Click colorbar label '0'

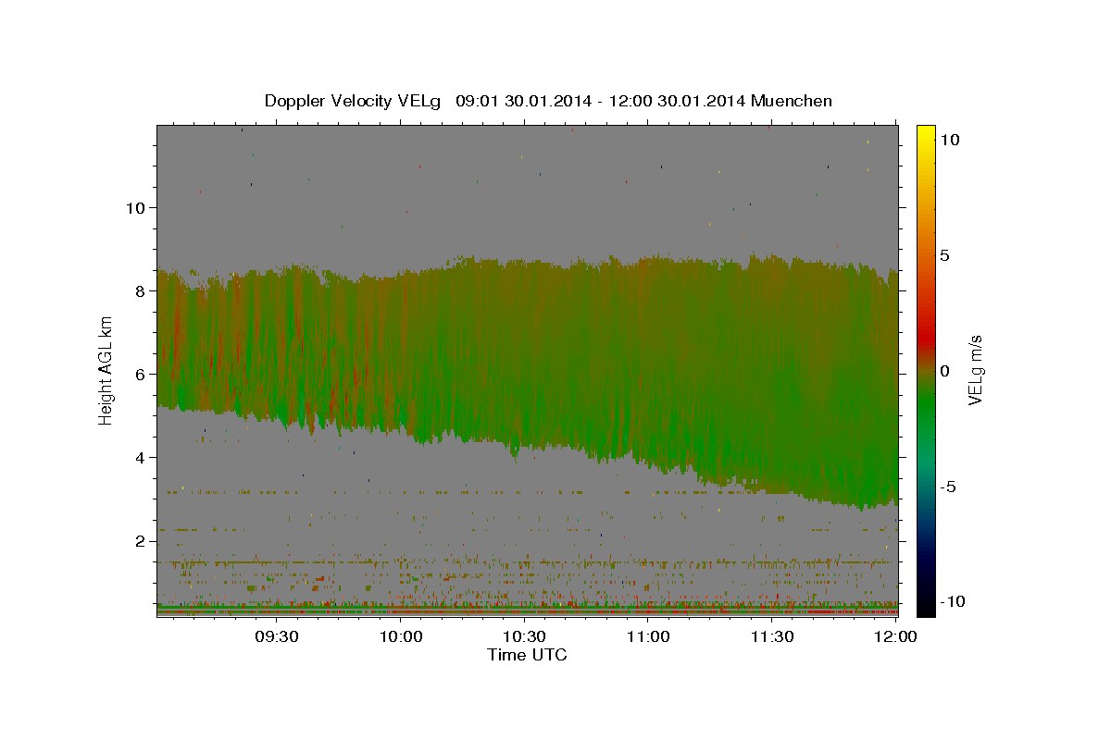[x=945, y=371]
